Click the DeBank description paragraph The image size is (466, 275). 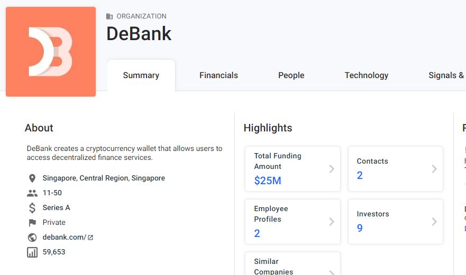(124, 153)
